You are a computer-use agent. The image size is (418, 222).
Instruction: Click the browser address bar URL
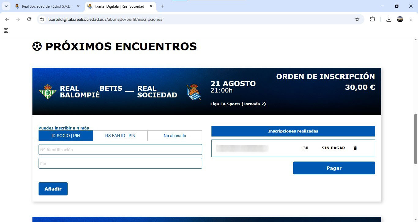point(105,19)
